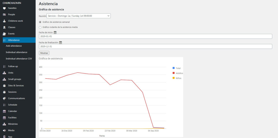The width and height of the screenshot is (278, 138).
Task: Click the Fecha de finalización date field
Action: click(155, 47)
